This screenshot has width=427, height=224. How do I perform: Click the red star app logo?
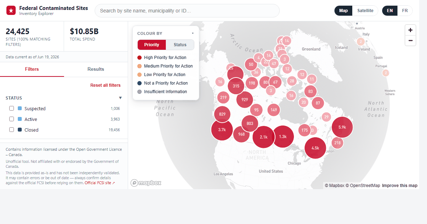point(11,11)
